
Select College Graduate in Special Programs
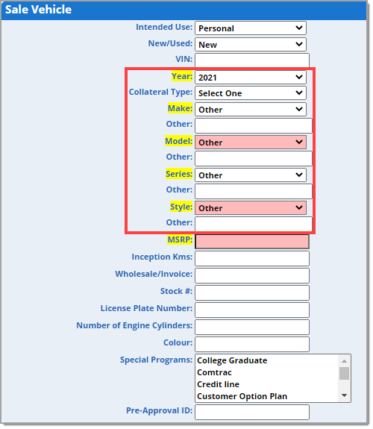(x=232, y=360)
